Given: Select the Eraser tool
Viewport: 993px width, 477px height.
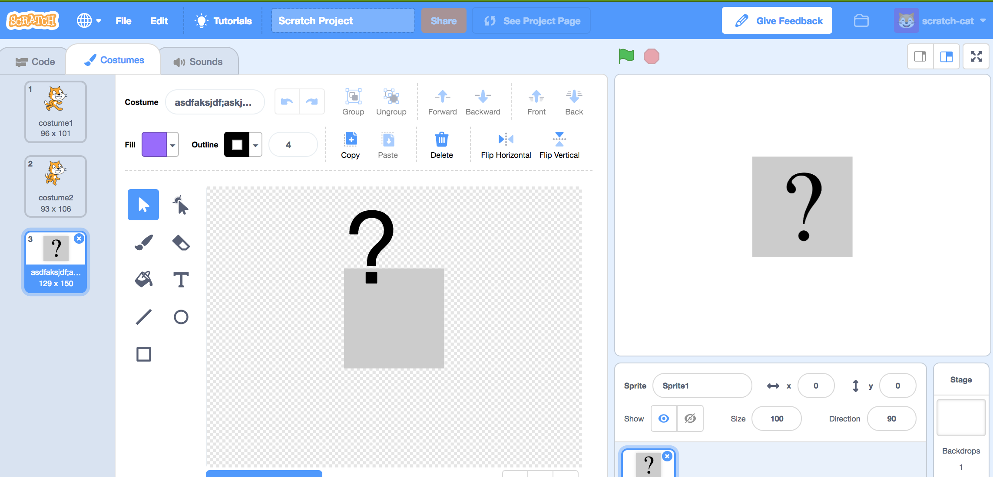Looking at the screenshot, I should pos(181,242).
